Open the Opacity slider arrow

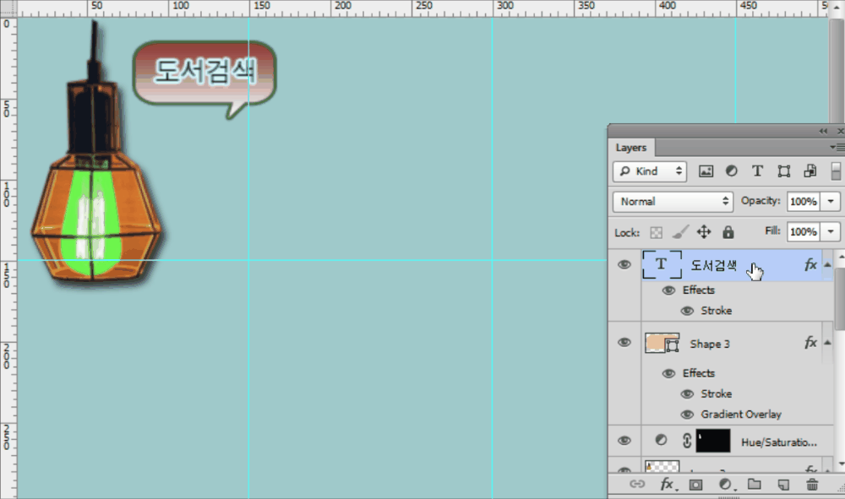831,201
